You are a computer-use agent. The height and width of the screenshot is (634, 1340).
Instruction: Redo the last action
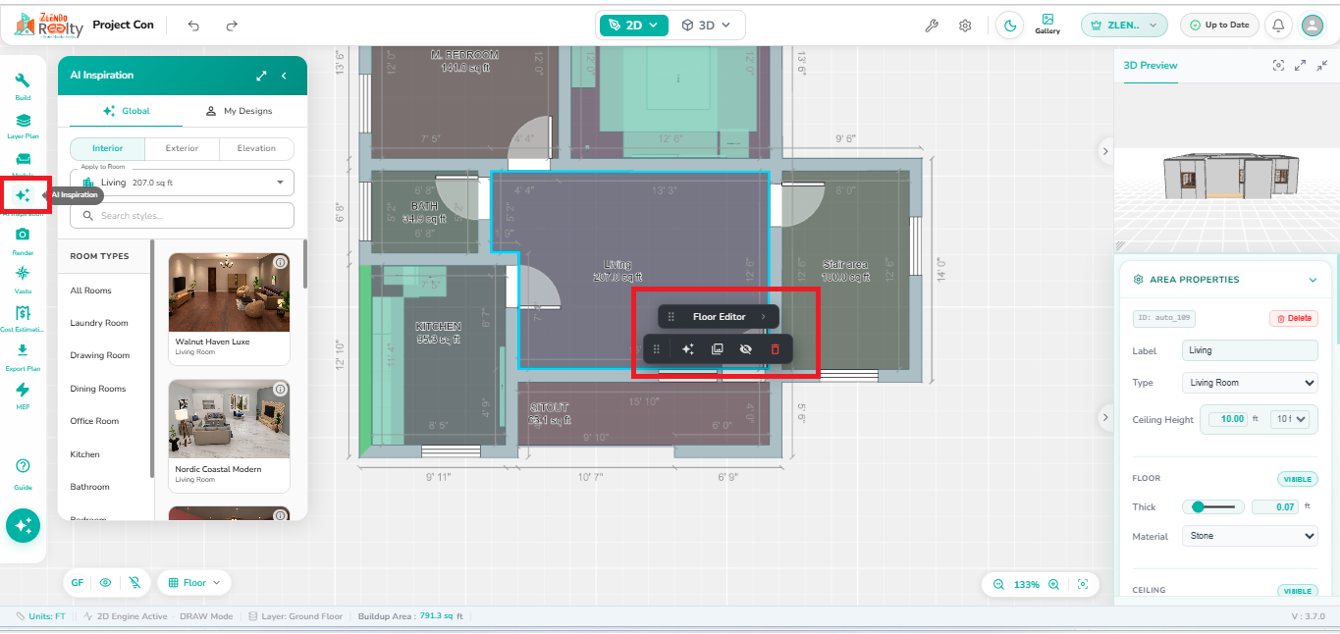232,26
